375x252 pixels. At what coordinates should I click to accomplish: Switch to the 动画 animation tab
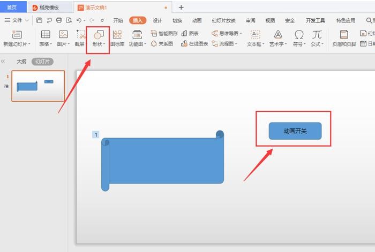pyautogui.click(x=197, y=20)
